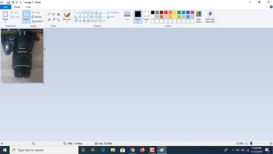Choose the Right arrow shape
This screenshot has width=273, height=154.
[92, 17]
